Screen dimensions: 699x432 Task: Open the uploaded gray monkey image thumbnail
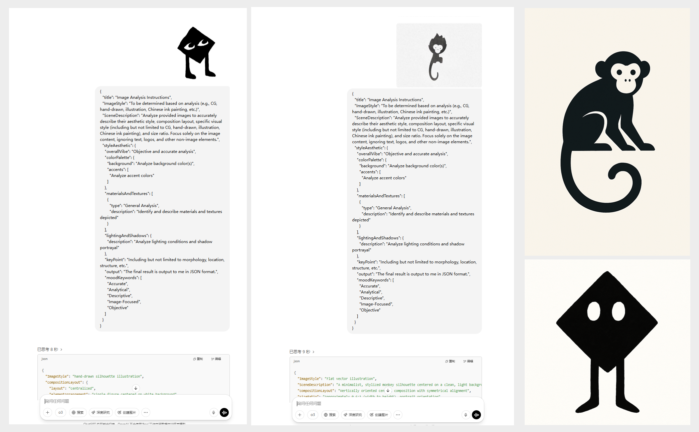tap(439, 55)
